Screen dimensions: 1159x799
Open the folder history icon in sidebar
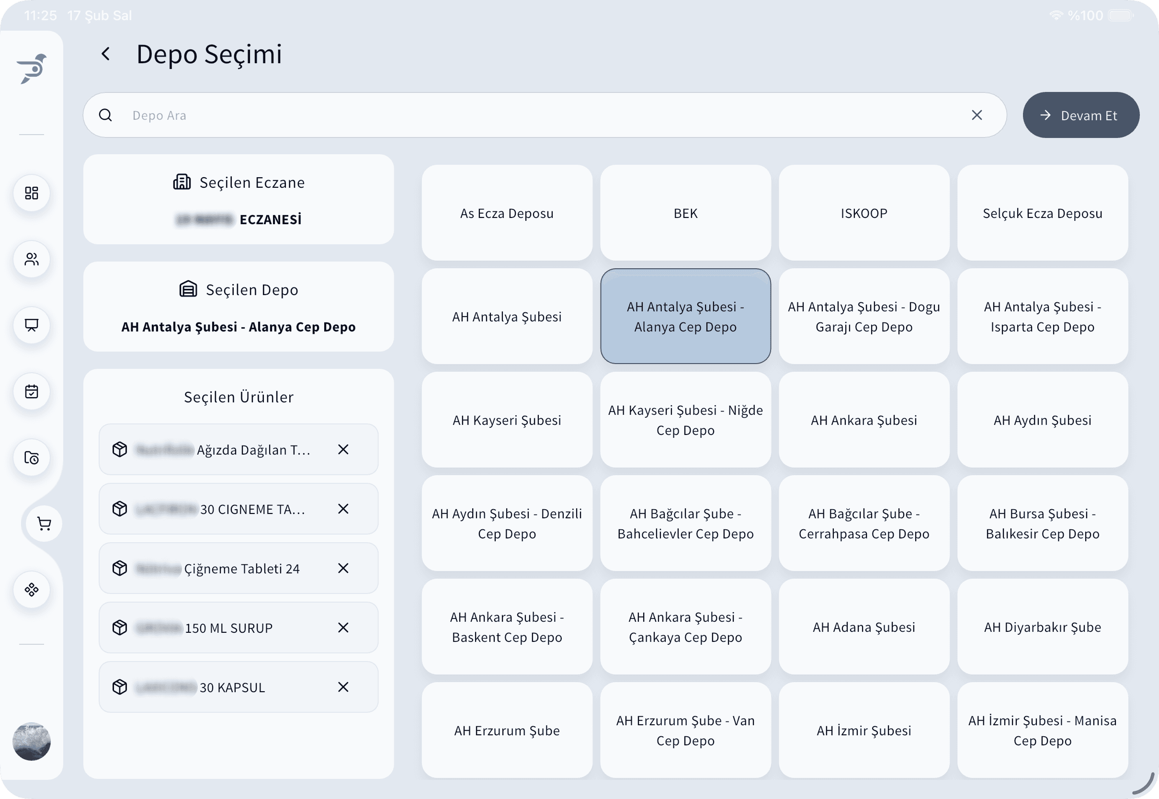coord(32,457)
